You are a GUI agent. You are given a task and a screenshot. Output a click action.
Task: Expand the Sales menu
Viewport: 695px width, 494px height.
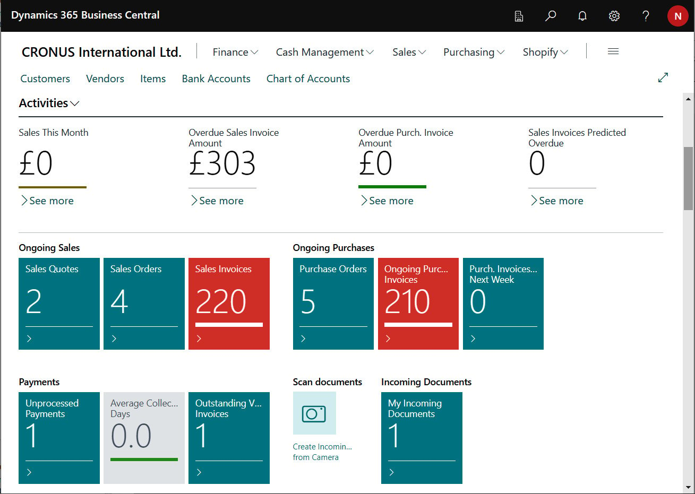point(409,52)
